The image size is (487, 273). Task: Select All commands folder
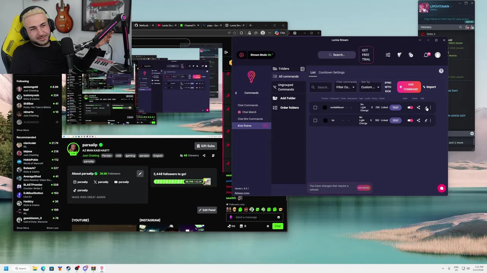(288, 77)
